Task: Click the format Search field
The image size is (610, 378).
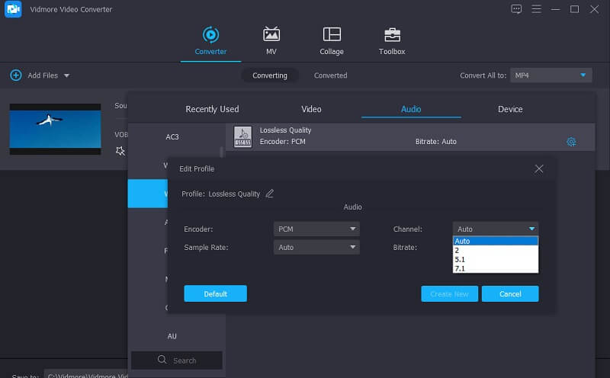Action: tap(177, 360)
